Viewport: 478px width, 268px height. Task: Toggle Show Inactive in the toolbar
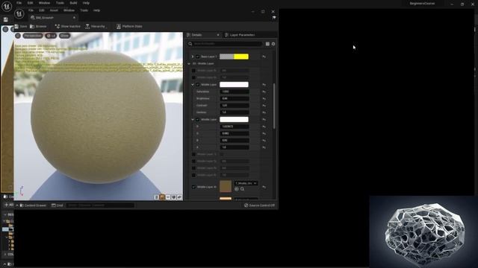tap(68, 27)
